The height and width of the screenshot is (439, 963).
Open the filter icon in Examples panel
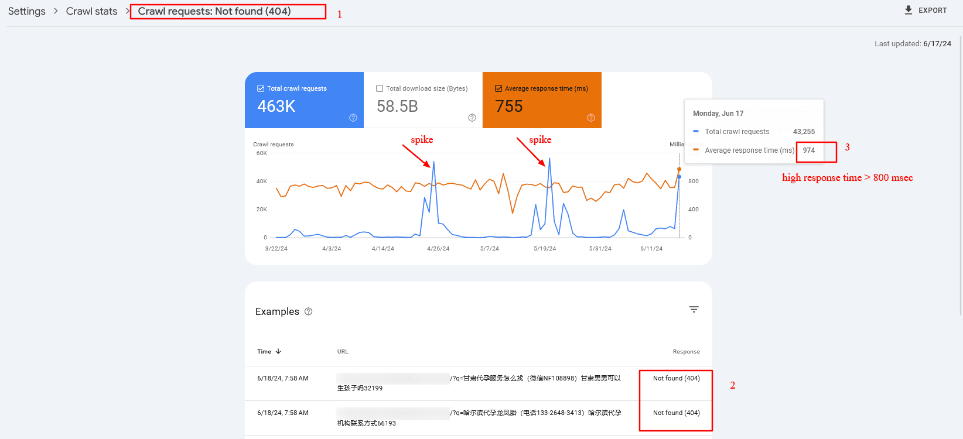point(694,310)
